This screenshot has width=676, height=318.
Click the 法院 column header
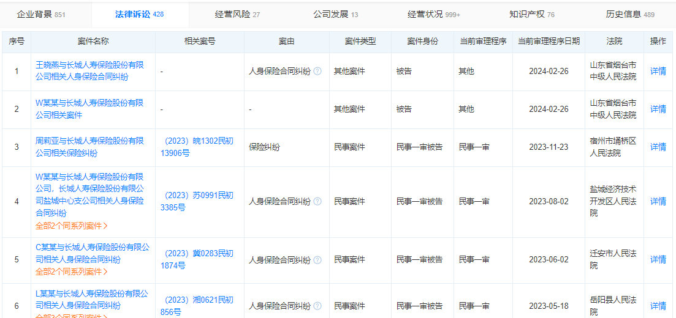(614, 42)
